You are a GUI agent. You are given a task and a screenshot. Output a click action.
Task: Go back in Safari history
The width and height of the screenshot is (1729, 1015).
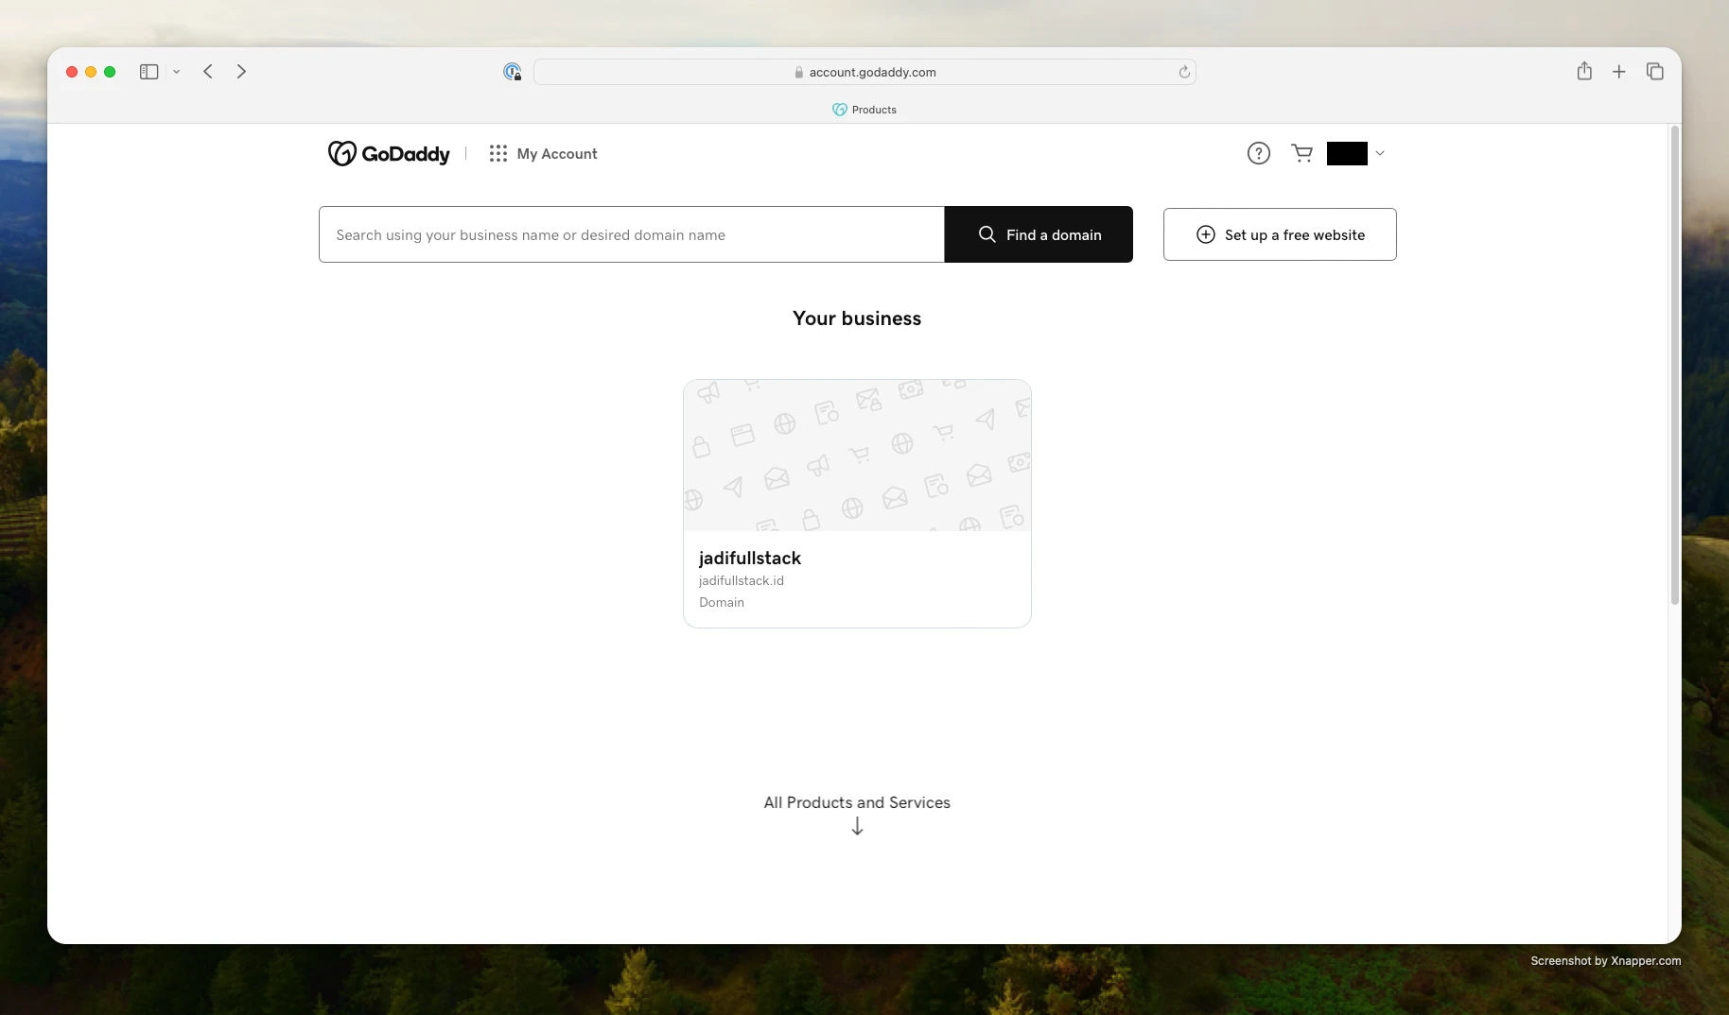208,72
